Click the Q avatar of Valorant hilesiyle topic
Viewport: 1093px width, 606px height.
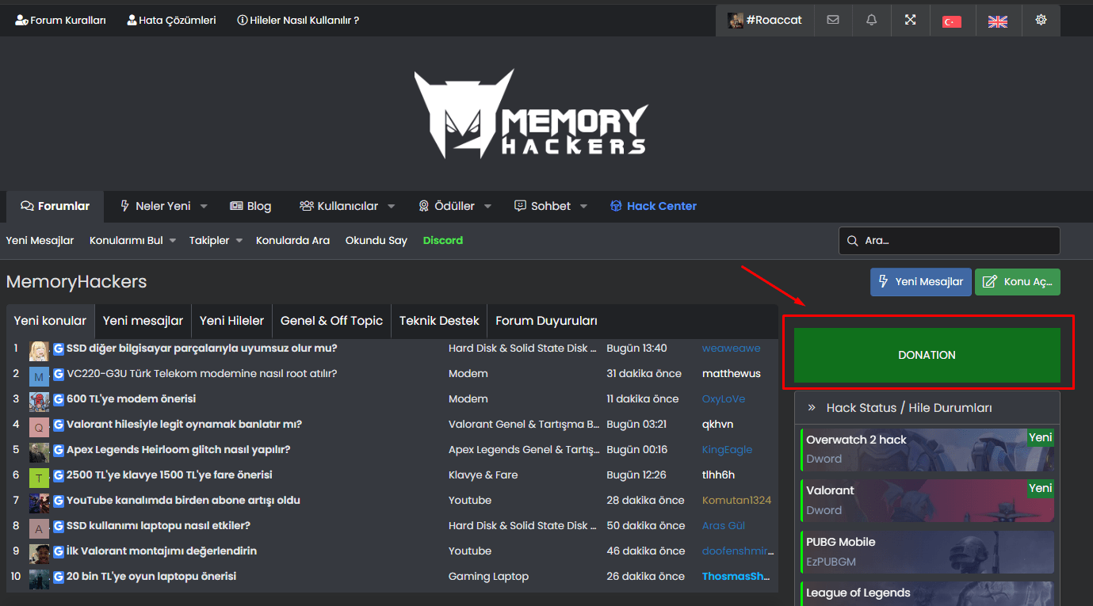click(39, 427)
